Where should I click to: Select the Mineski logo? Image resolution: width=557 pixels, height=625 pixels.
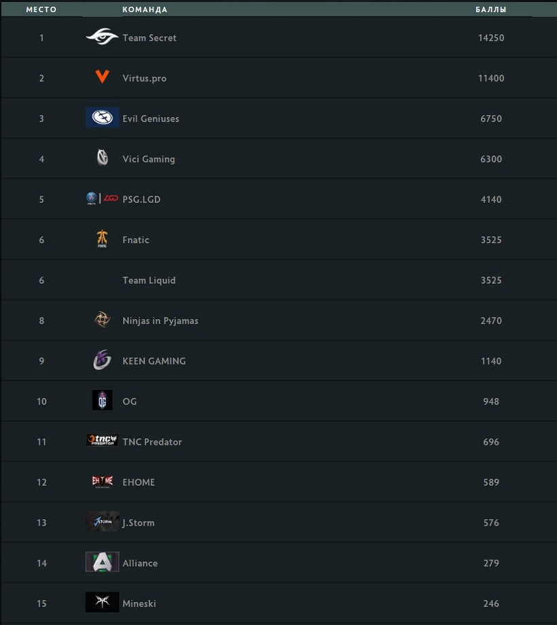[x=103, y=603]
